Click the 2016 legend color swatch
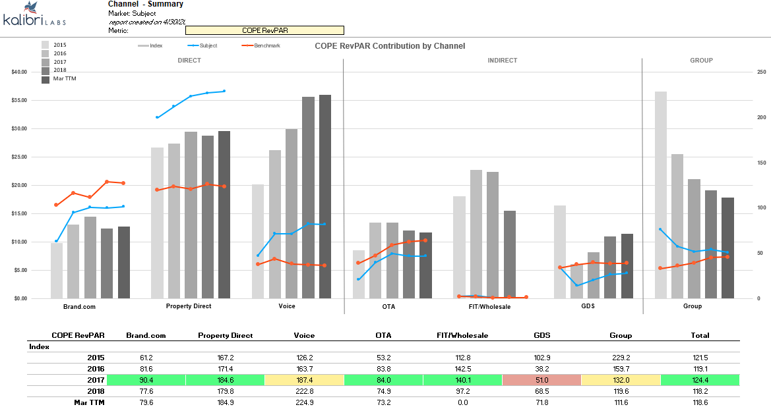Screen dimensions: 771x407 coord(46,53)
